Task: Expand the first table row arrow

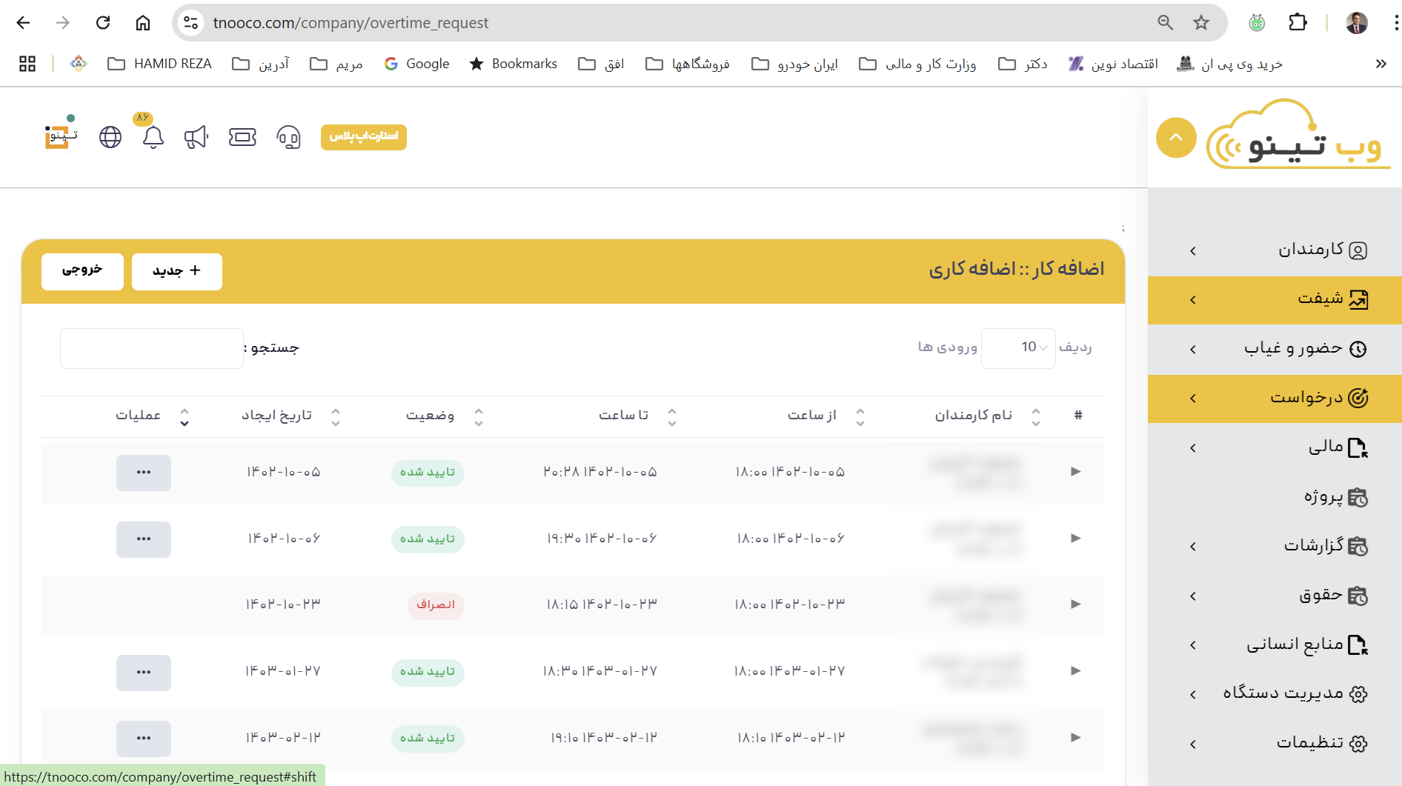Action: 1075,472
